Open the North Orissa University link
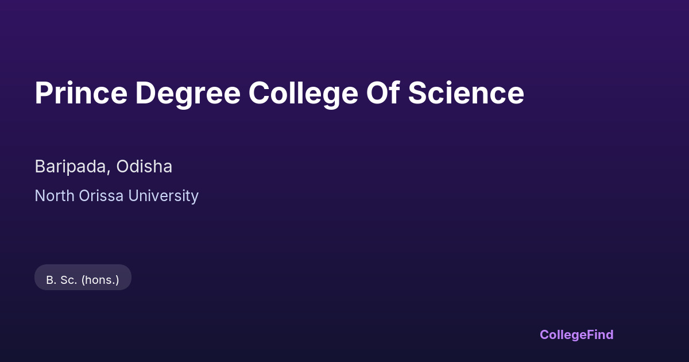Image resolution: width=689 pixels, height=362 pixels. [x=117, y=196]
